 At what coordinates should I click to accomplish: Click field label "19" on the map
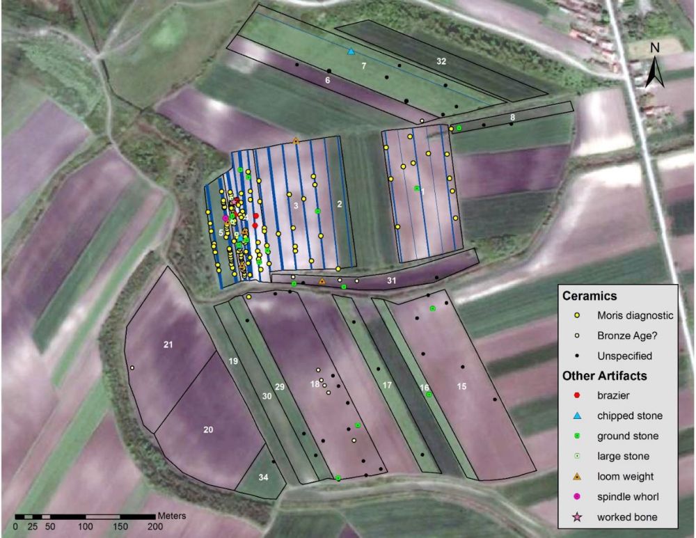(233, 361)
